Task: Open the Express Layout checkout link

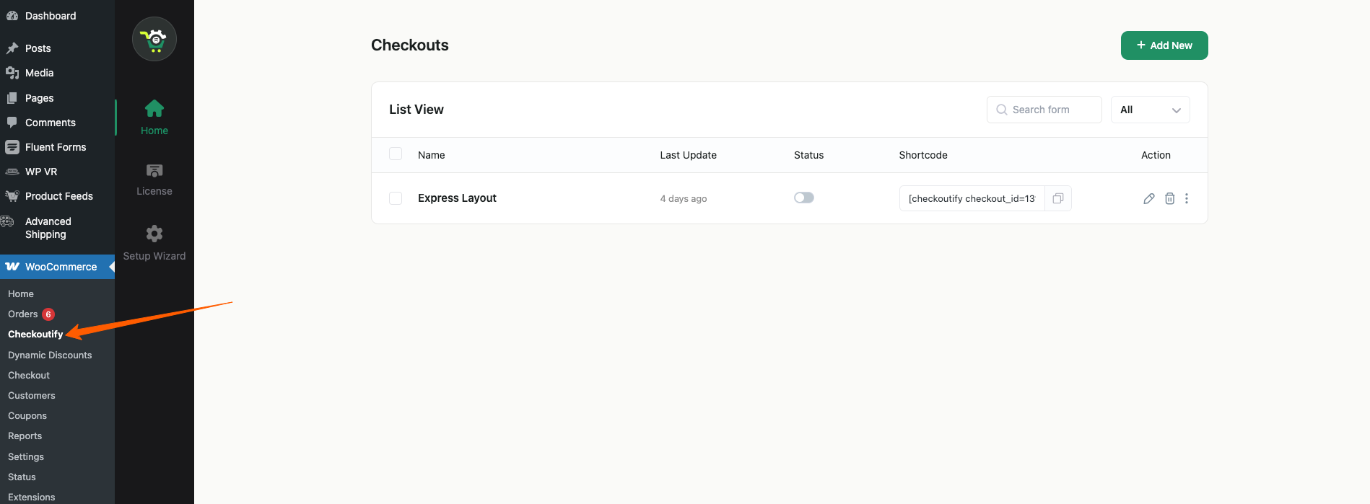Action: coord(457,198)
